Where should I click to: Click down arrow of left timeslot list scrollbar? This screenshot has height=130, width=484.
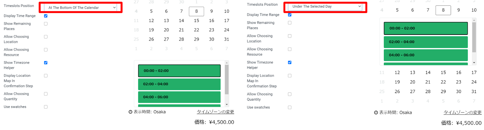point(227,105)
